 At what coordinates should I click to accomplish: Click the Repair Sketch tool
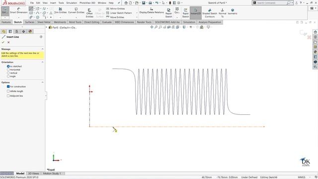pyautogui.click(x=168, y=13)
